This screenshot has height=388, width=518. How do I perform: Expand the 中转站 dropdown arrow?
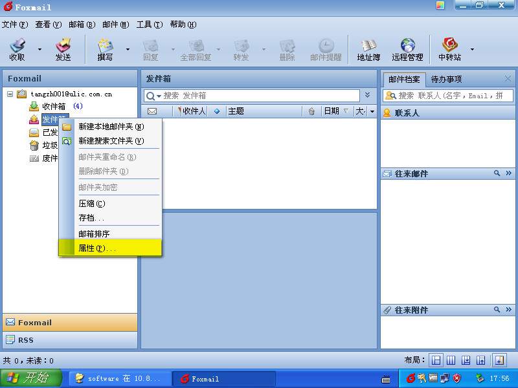coord(472,49)
